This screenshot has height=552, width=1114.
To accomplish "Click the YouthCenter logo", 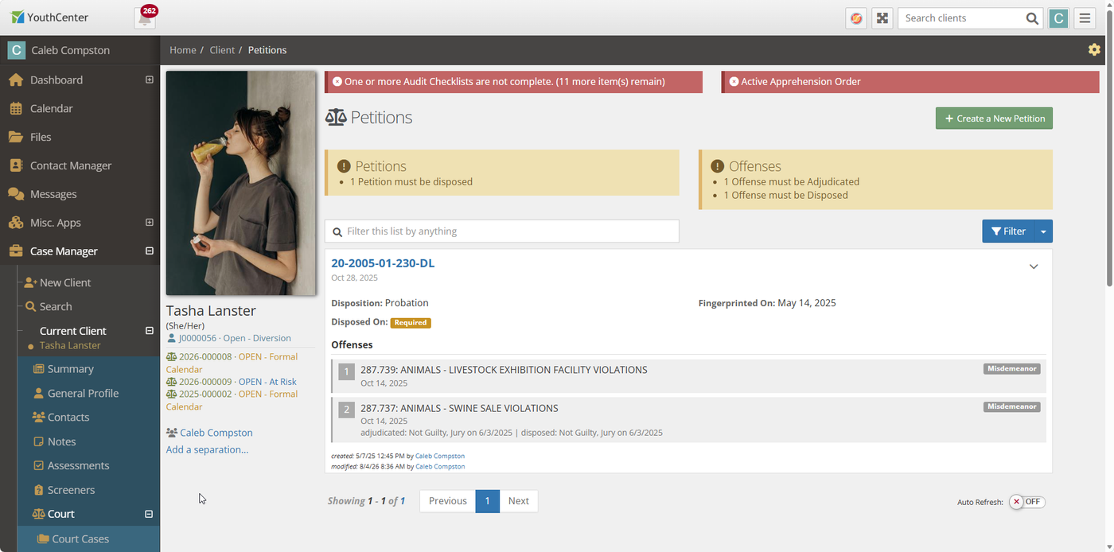I will coord(49,17).
